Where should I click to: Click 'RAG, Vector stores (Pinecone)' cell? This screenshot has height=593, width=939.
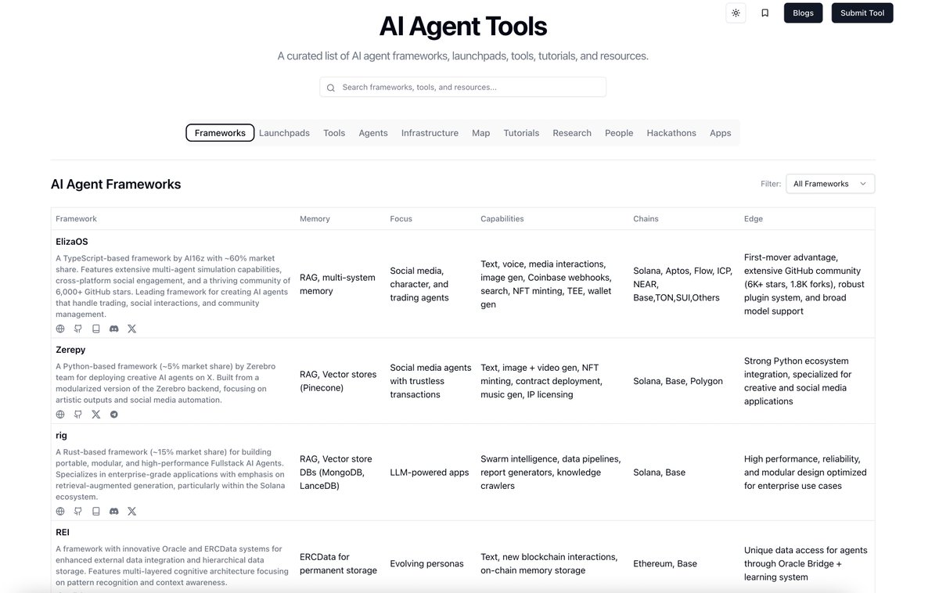(338, 381)
